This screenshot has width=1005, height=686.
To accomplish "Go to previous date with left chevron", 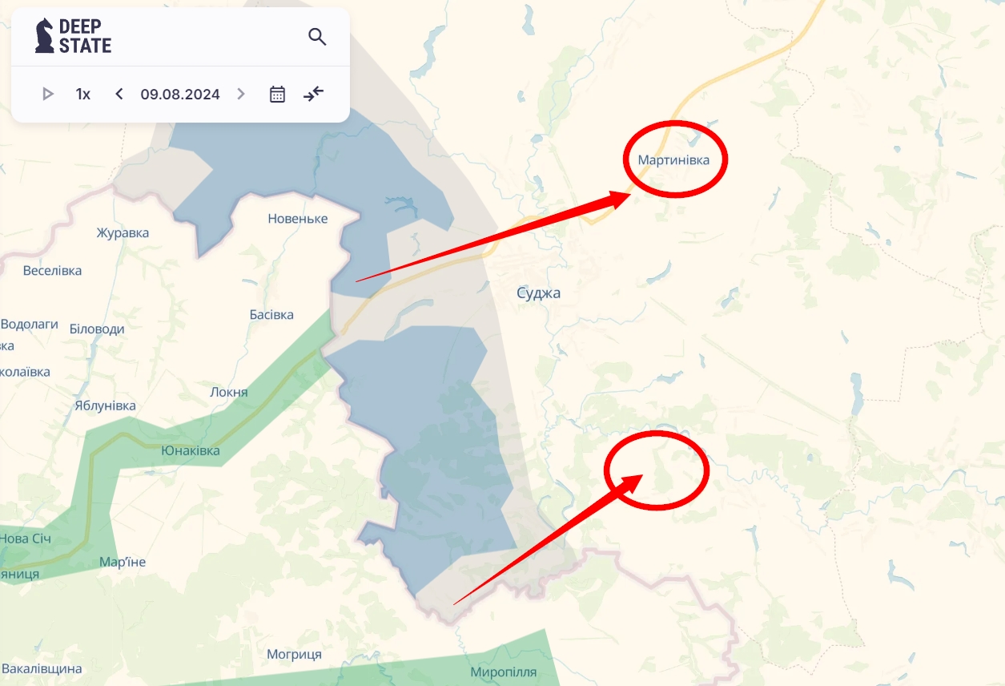I will (x=119, y=94).
